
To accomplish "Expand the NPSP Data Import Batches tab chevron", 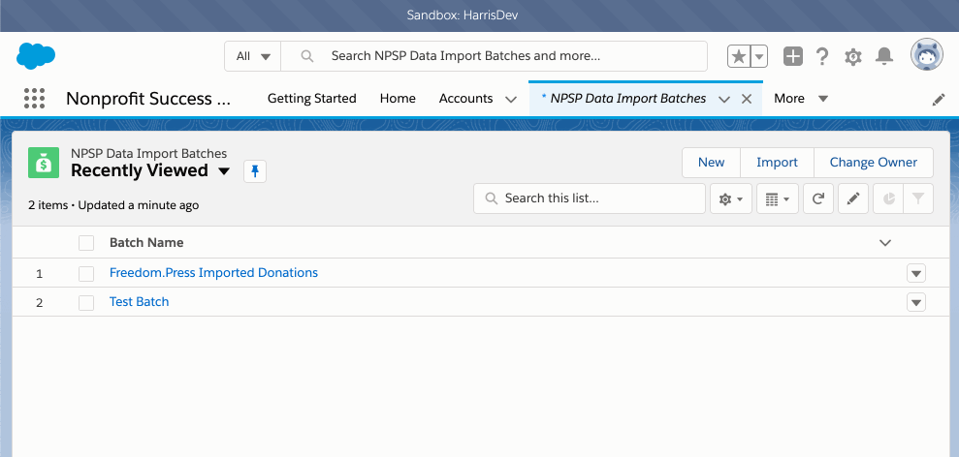I will (x=724, y=100).
